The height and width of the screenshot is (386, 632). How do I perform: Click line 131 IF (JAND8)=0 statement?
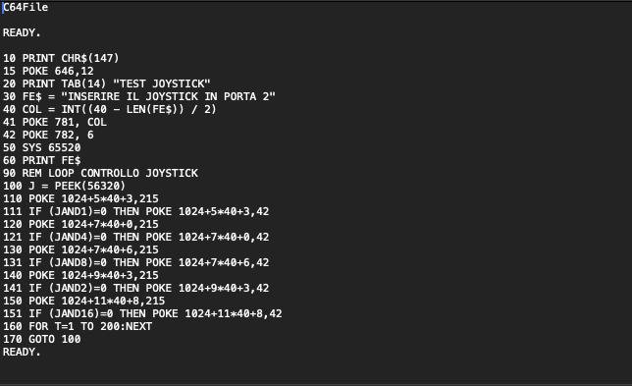[x=135, y=262]
